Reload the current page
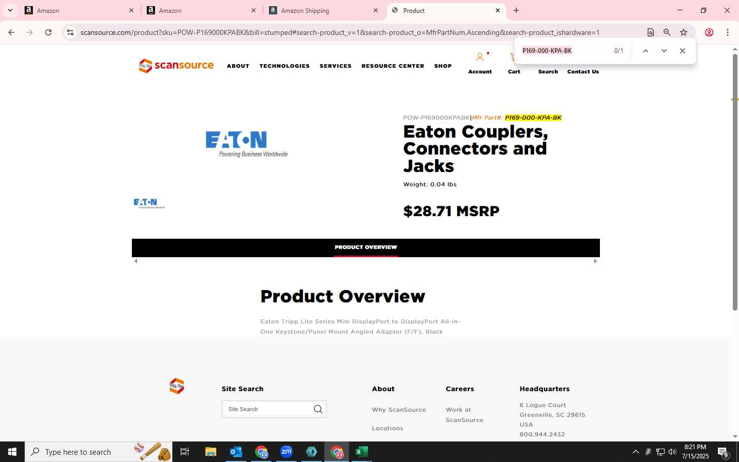 (48, 32)
